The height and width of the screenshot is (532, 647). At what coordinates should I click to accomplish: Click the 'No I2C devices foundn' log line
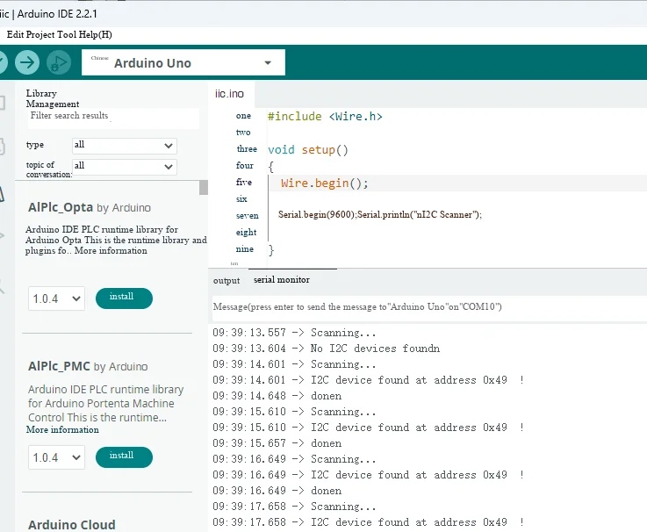326,349
